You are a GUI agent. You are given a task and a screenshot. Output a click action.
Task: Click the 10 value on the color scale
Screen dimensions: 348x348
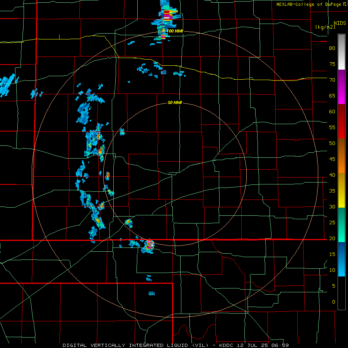point(332,270)
